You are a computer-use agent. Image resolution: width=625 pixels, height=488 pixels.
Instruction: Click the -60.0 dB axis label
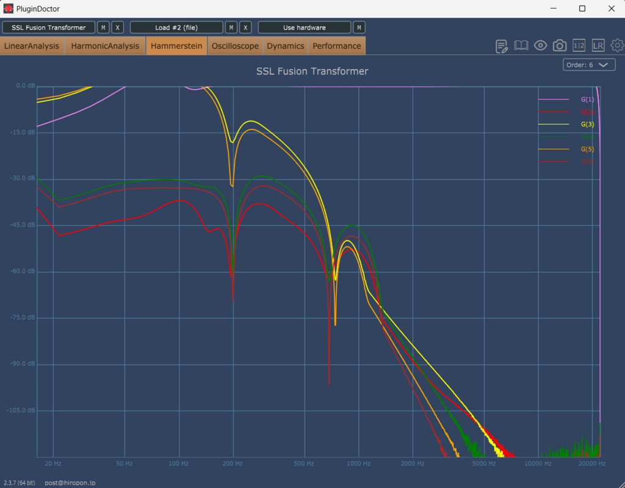click(23, 271)
